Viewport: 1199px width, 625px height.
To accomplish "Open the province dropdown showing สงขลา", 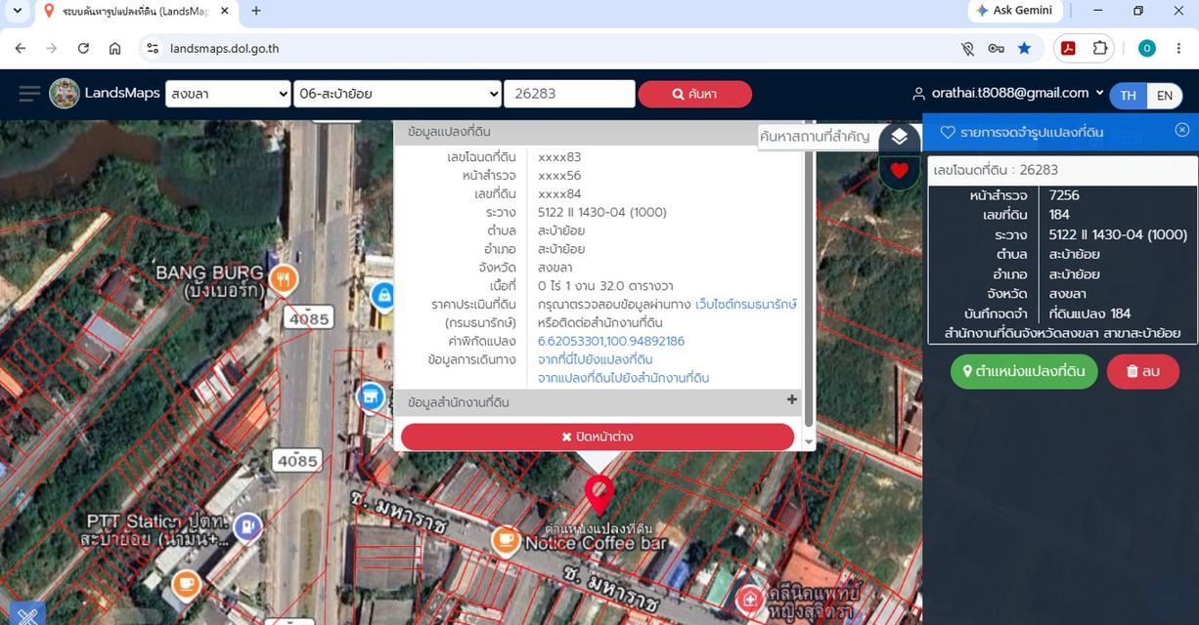I will click(228, 94).
